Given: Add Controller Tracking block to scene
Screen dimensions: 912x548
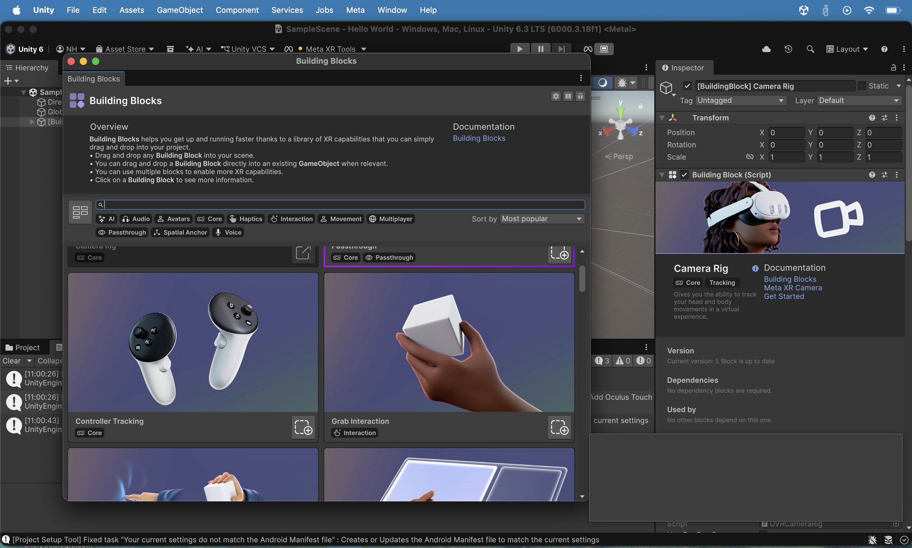Looking at the screenshot, I should pyautogui.click(x=303, y=427).
